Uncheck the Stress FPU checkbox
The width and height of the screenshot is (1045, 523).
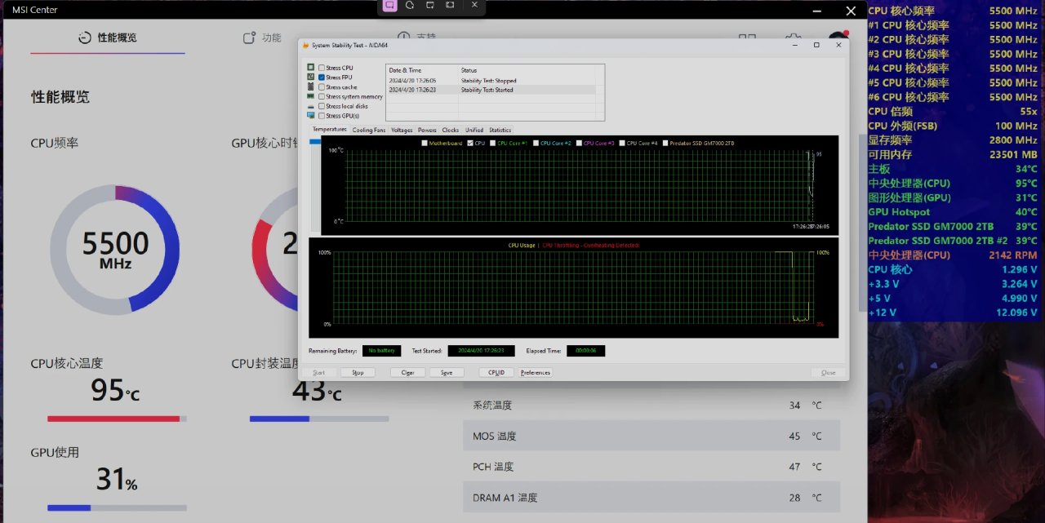(322, 78)
